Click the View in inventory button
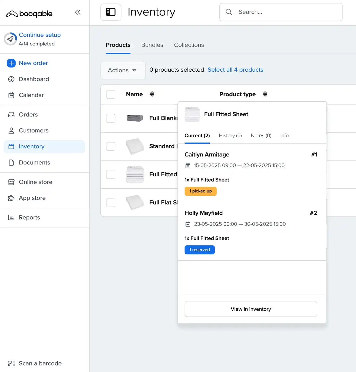The image size is (356, 372). tap(250, 309)
